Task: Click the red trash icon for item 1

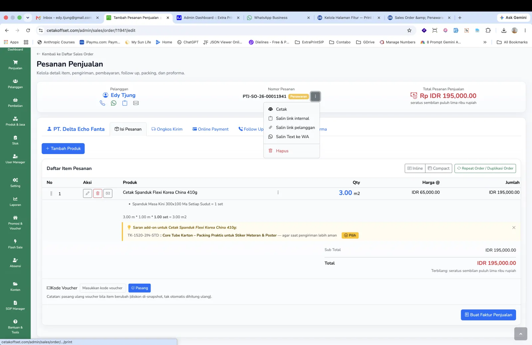Action: pos(98,193)
